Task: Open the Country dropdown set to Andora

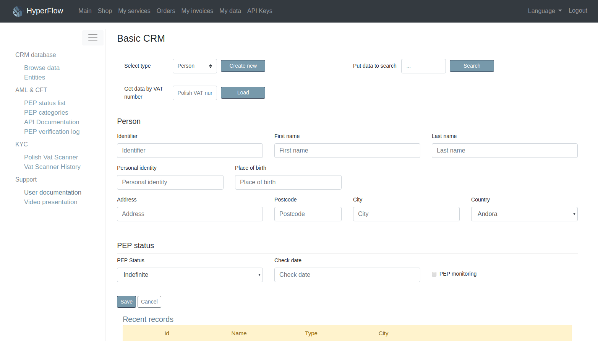Action: [524, 214]
